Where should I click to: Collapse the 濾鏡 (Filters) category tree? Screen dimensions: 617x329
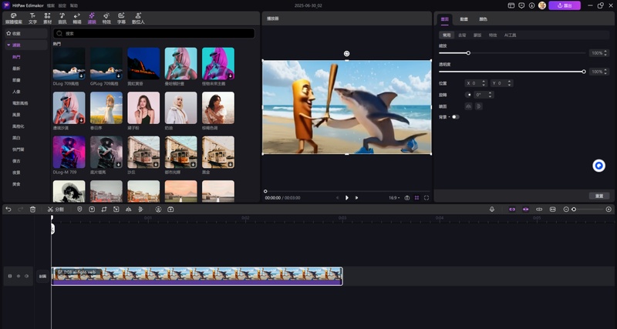[x=7, y=45]
